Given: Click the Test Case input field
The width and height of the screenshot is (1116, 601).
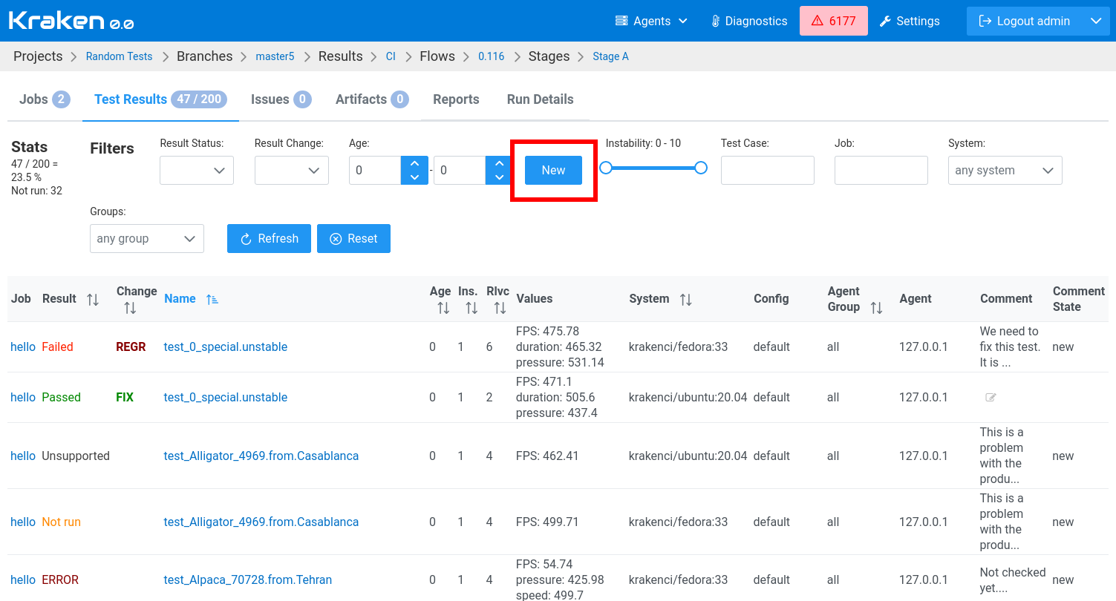Looking at the screenshot, I should 768,170.
